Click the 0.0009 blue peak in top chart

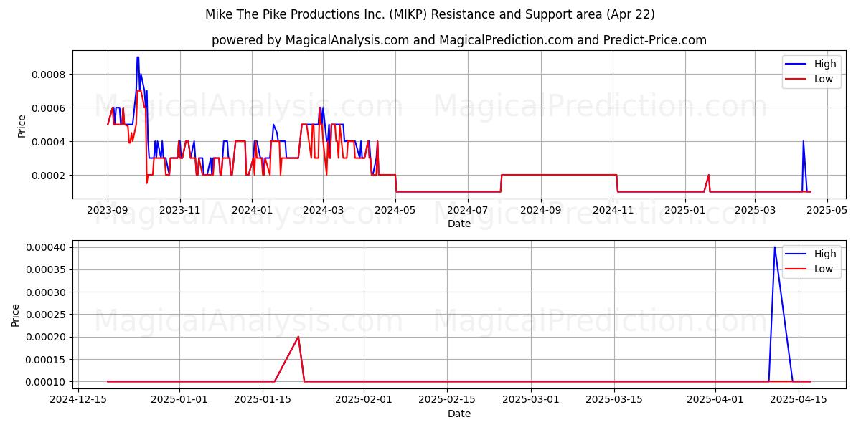pos(138,57)
